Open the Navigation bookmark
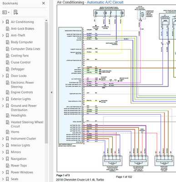176x182 pixels. pos(19,159)
